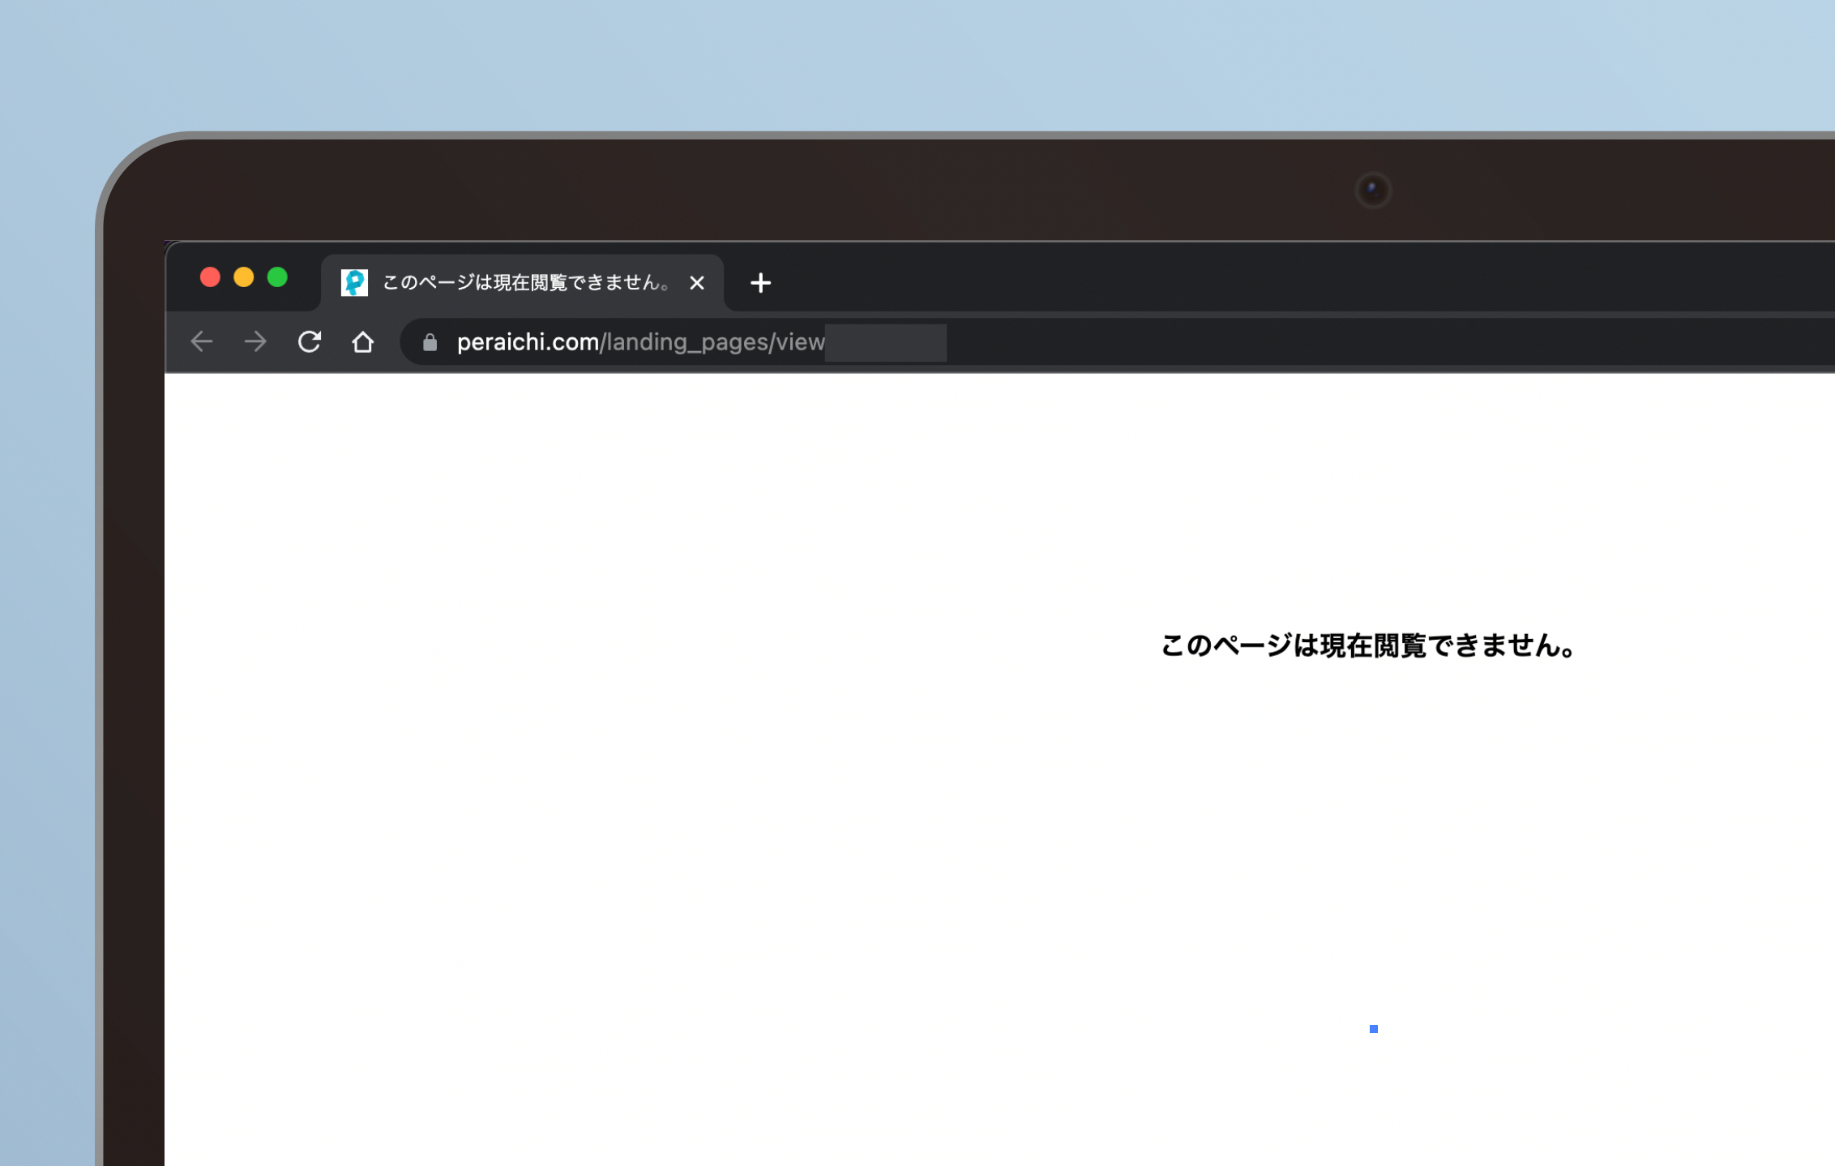Click the small blue square on the page

(x=1374, y=1028)
